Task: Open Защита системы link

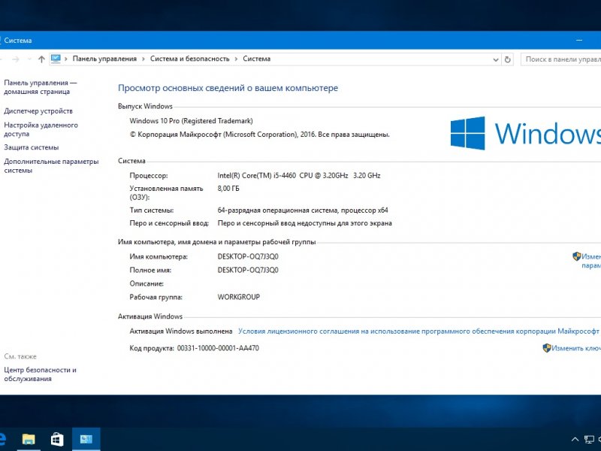Action: [32, 147]
